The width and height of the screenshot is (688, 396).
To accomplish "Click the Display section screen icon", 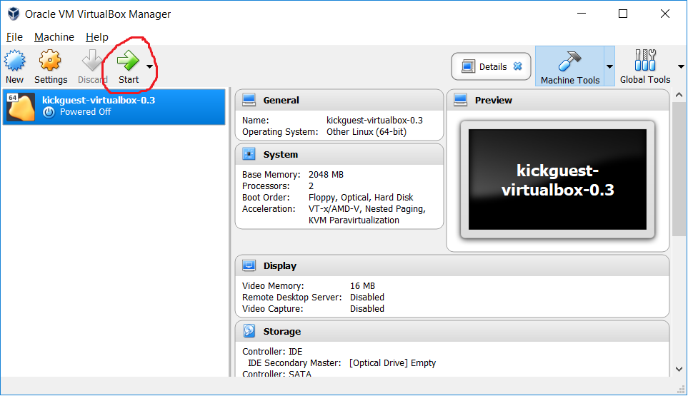I will click(249, 266).
